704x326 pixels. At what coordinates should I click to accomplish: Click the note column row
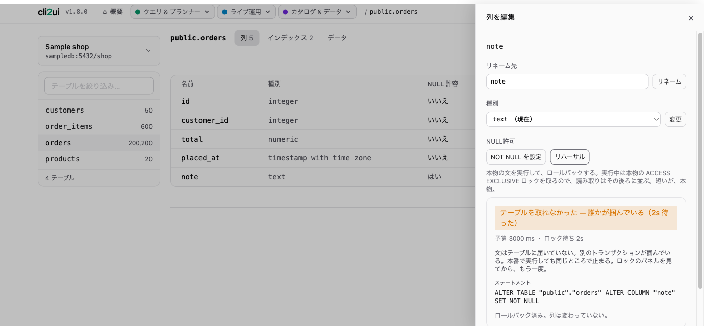coord(323,177)
